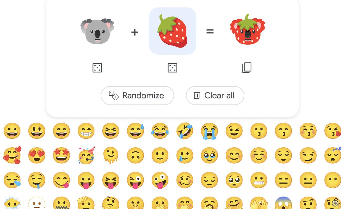The width and height of the screenshot is (343, 209).
Task: Select the strawberry emoji slot
Action: [x=173, y=31]
